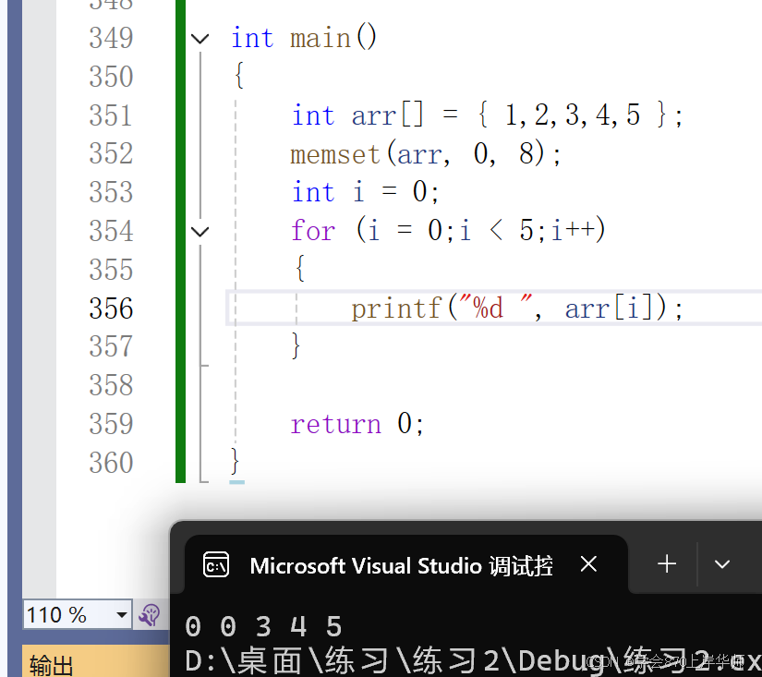Screen dimensions: 762x677
Task: Click the 'return 0;' statement
Action: [357, 424]
